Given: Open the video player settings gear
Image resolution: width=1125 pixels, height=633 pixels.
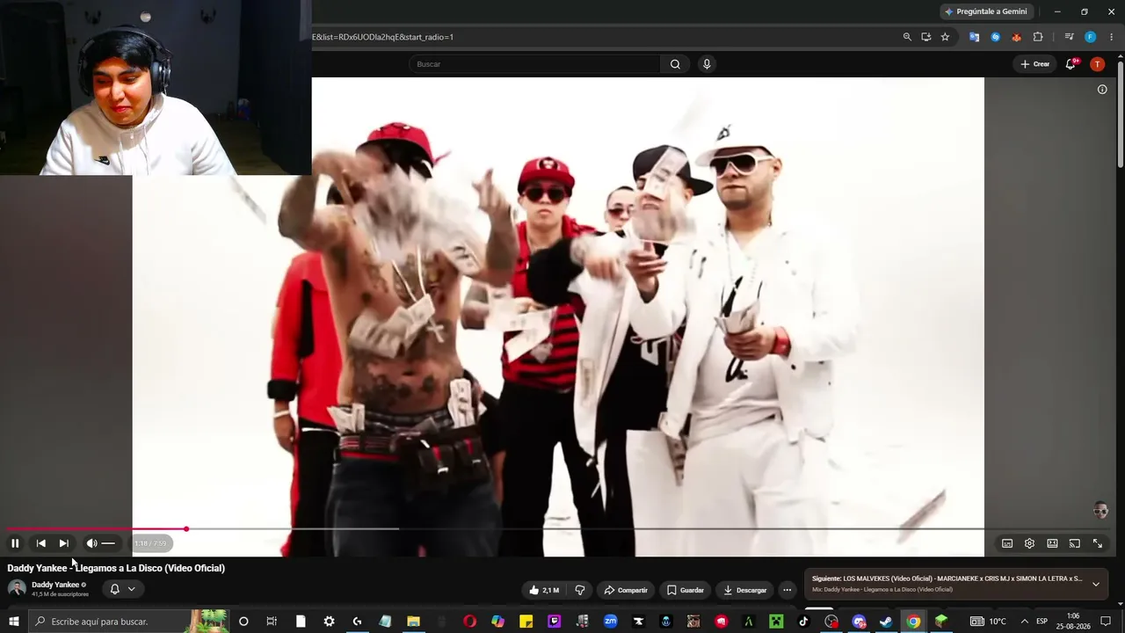Looking at the screenshot, I should coord(1029,543).
